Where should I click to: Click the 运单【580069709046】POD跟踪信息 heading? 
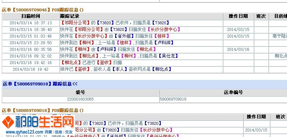coord(42,10)
